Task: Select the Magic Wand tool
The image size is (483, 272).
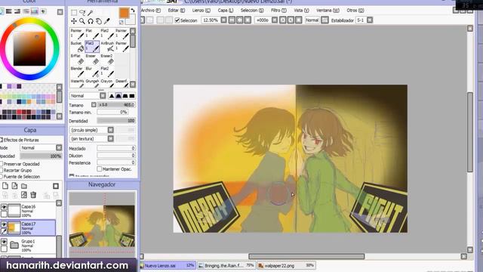Action: pos(91,13)
